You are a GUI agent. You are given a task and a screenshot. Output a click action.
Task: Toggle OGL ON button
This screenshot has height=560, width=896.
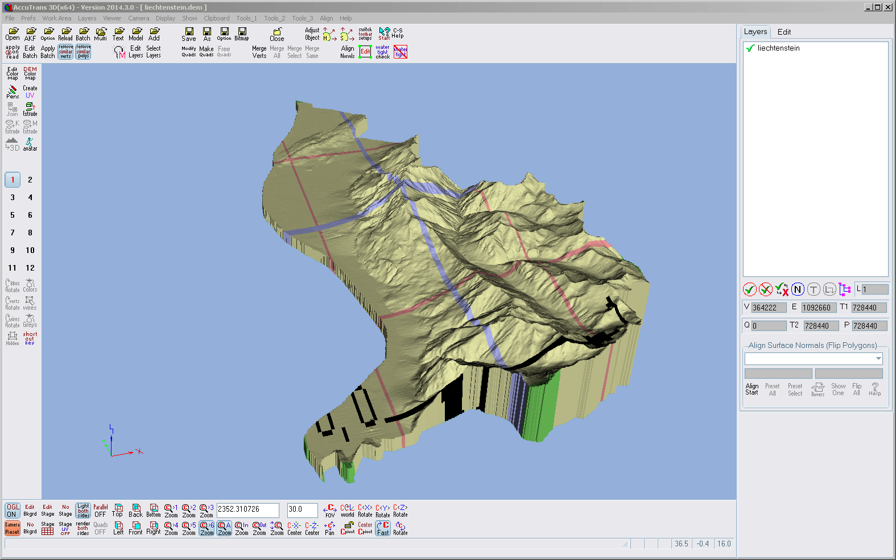[x=12, y=510]
